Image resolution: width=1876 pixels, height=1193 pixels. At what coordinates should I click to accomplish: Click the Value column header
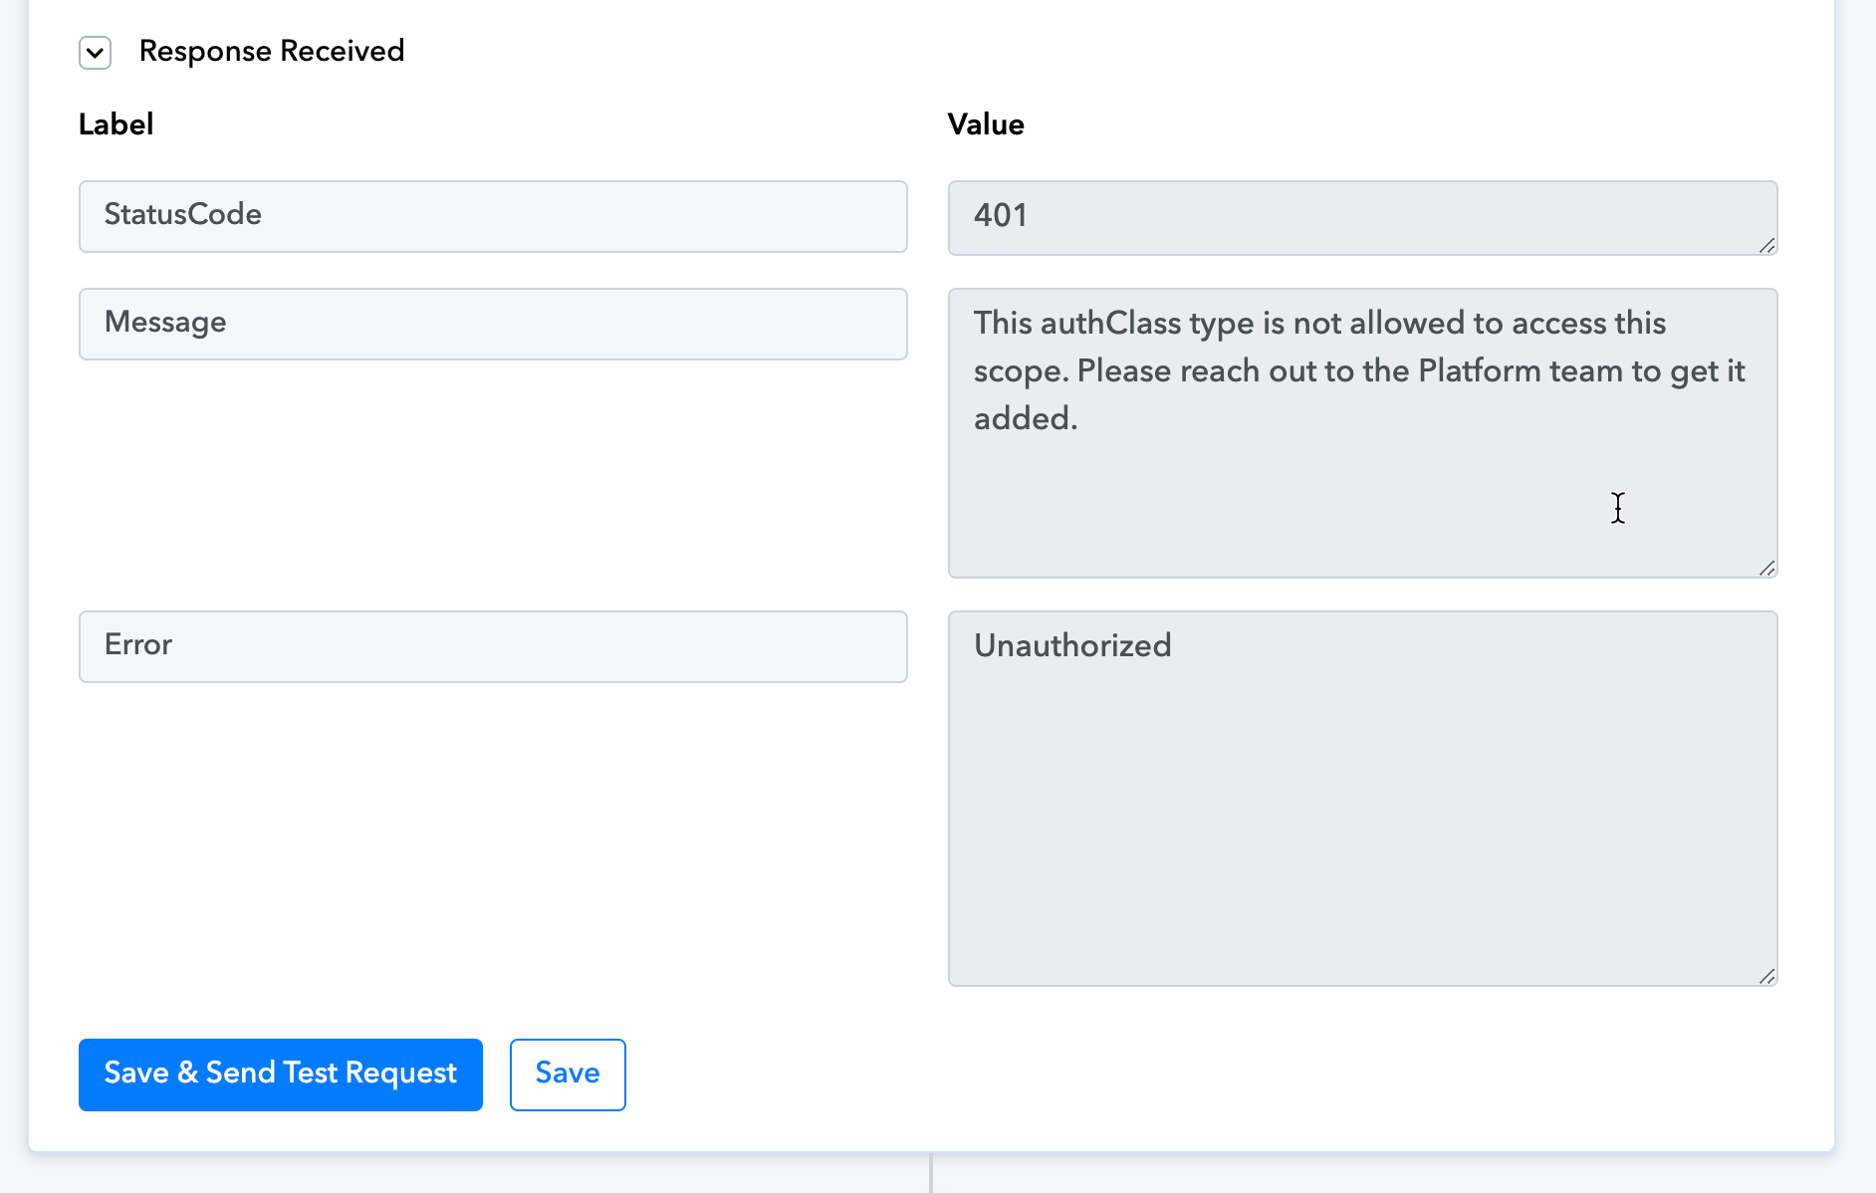(986, 124)
